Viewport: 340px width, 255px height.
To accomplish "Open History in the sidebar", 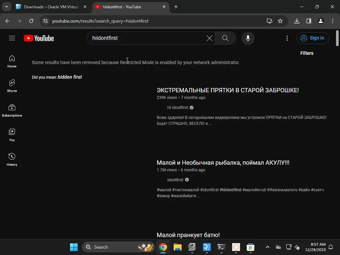I will coord(12,160).
